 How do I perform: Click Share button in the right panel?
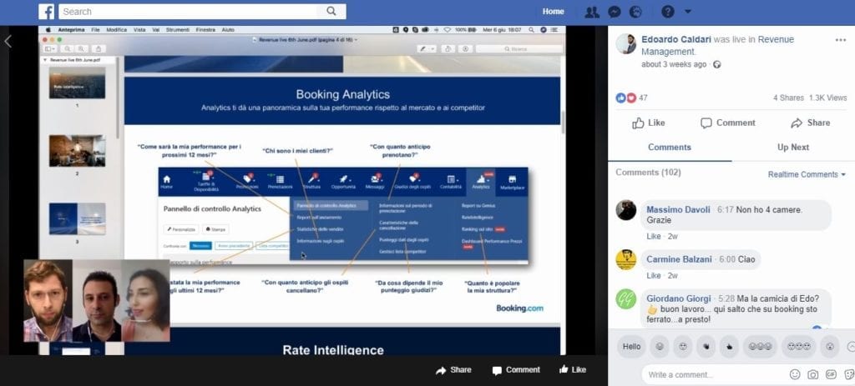pos(810,123)
